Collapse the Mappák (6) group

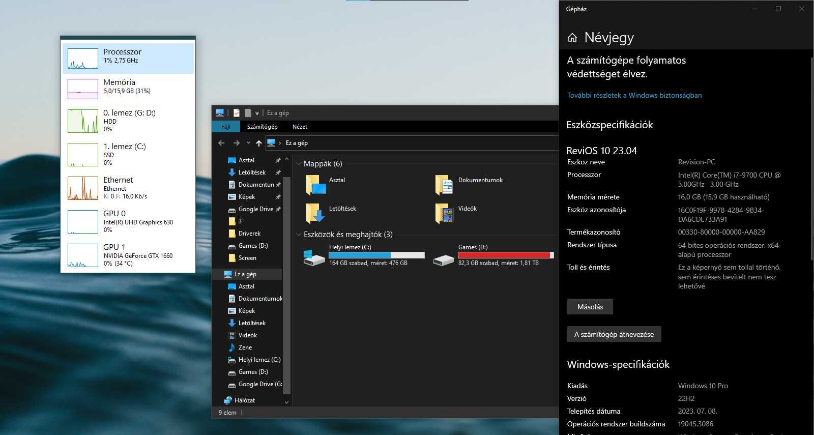point(299,164)
